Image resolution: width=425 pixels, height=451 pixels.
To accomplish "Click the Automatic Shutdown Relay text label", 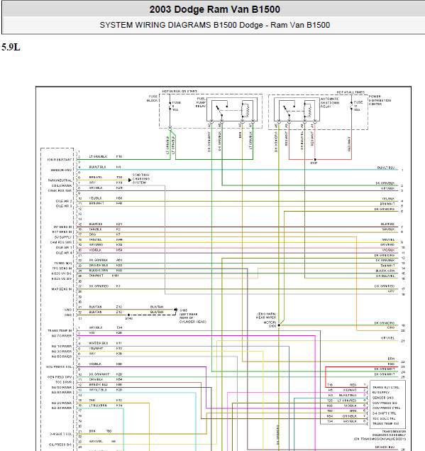I will [x=330, y=103].
